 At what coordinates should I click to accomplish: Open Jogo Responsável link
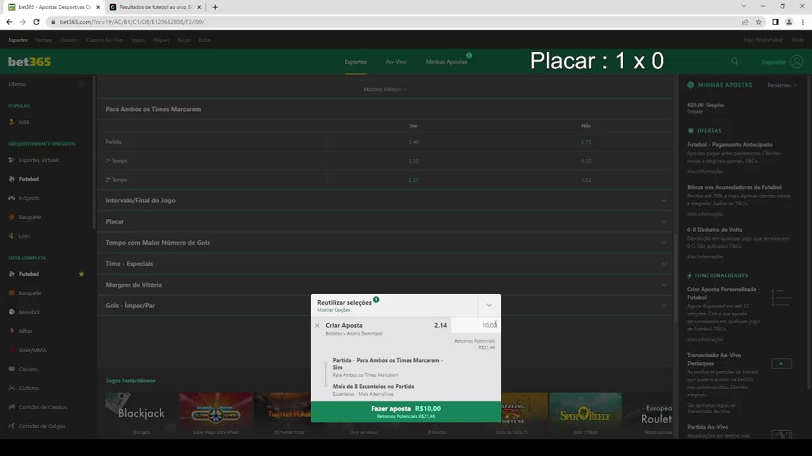763,40
